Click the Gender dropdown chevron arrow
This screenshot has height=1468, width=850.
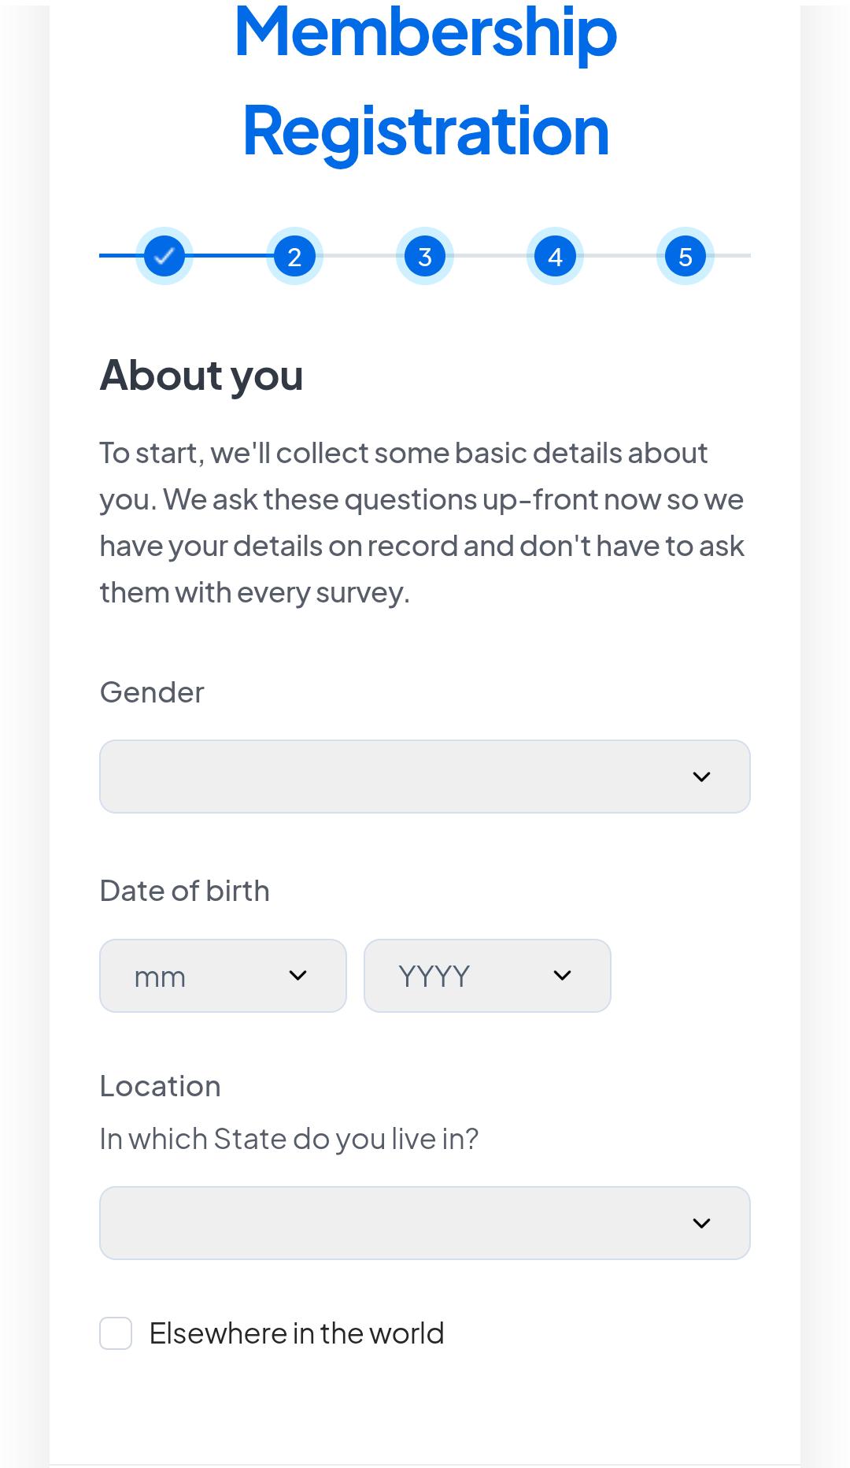coord(703,777)
